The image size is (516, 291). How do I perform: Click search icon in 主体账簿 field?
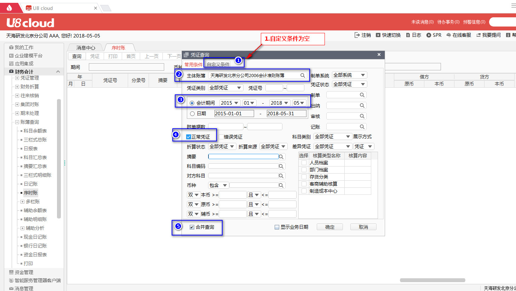point(303,75)
